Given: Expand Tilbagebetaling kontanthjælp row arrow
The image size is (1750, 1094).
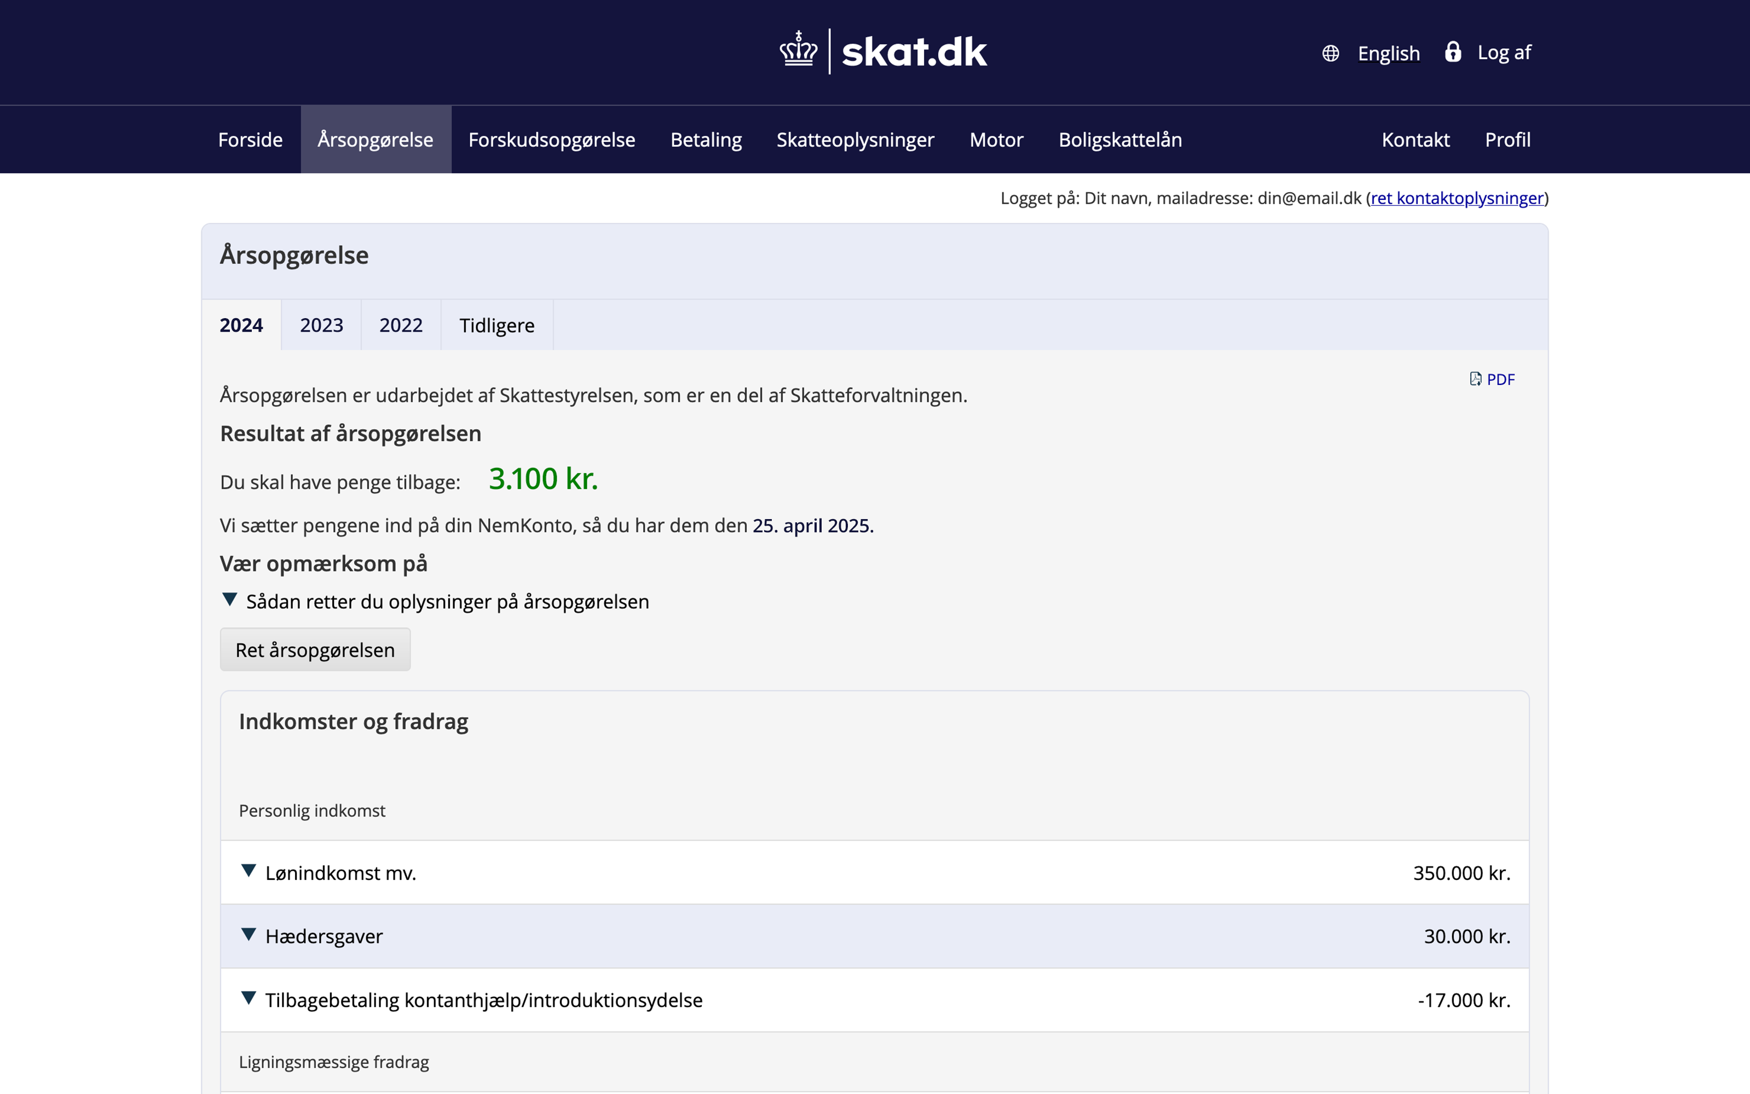Looking at the screenshot, I should click(x=249, y=999).
